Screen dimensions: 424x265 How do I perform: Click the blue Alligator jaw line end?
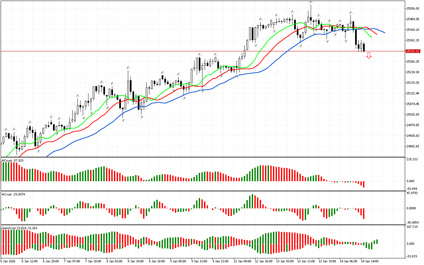click(384, 32)
